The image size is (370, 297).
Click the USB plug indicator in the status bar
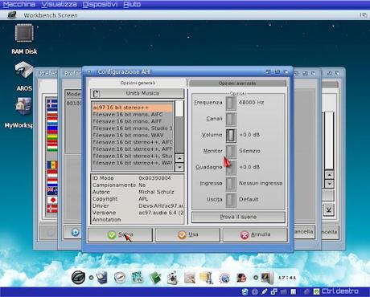[265, 291]
